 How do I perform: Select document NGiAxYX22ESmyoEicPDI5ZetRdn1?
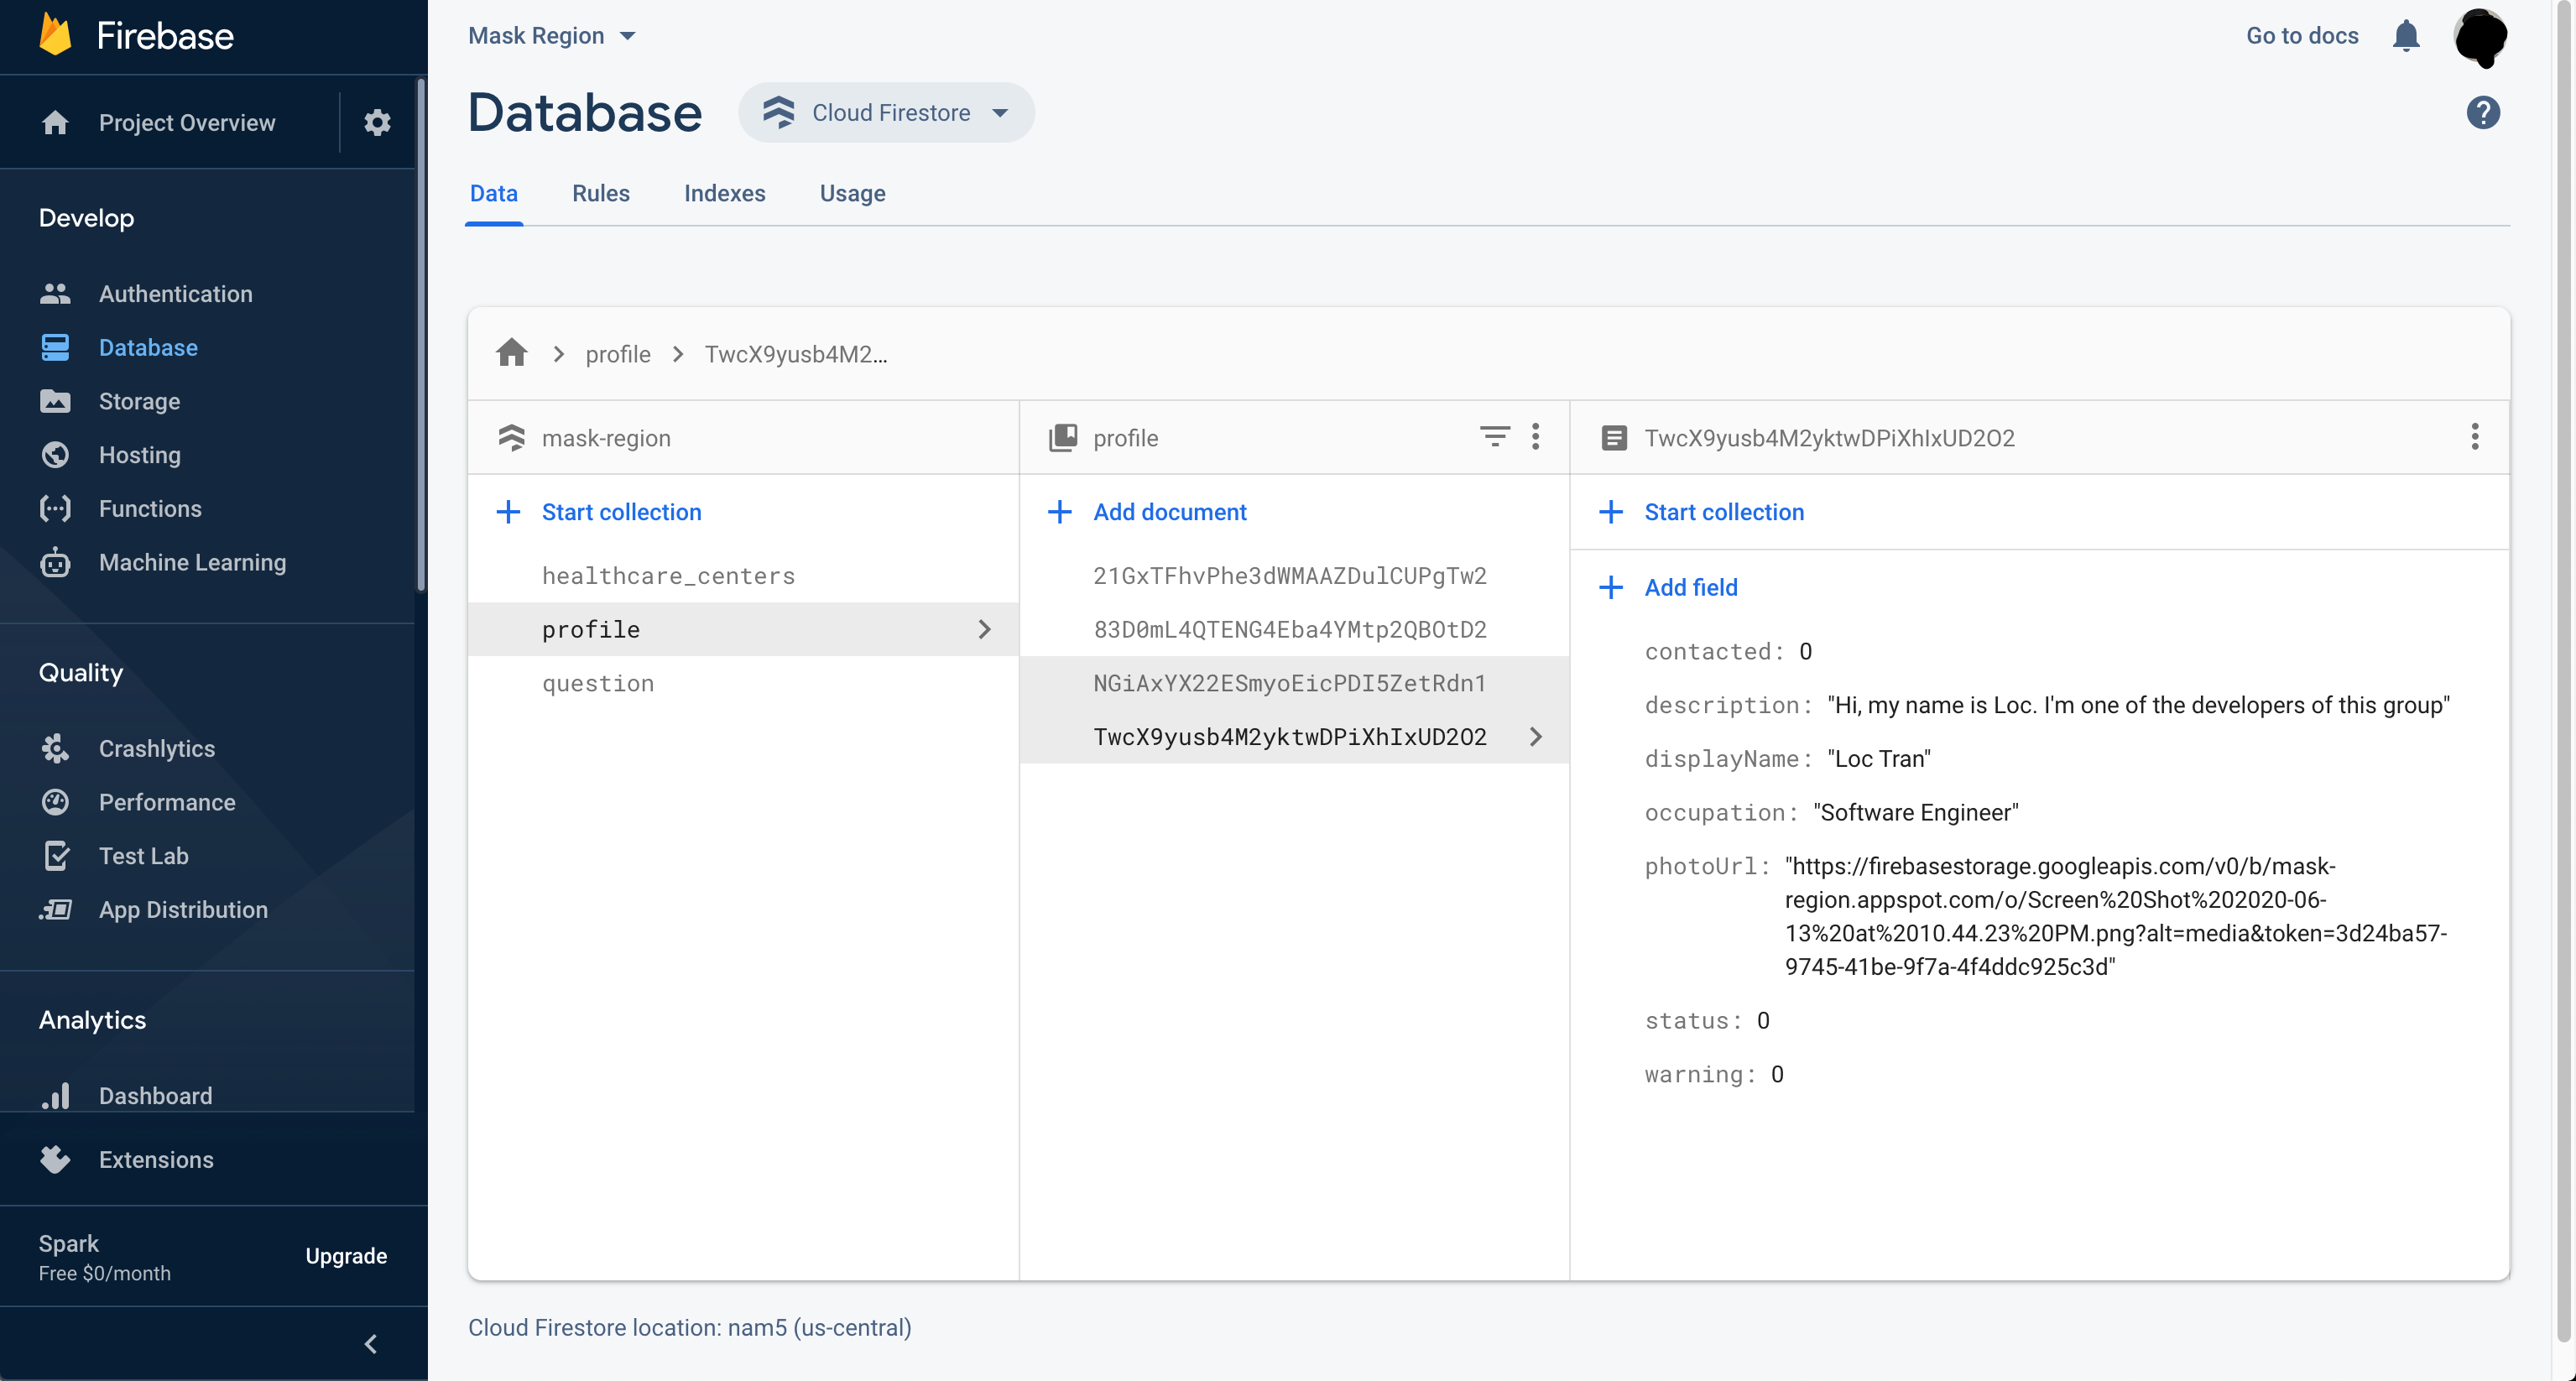pos(1289,683)
